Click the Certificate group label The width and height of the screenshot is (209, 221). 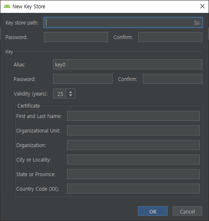point(29,106)
